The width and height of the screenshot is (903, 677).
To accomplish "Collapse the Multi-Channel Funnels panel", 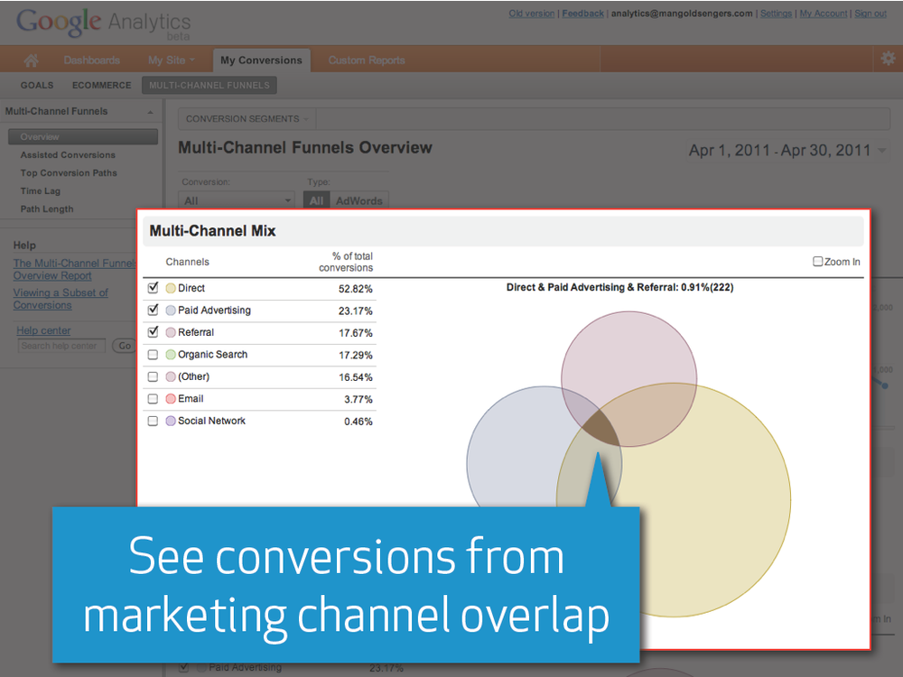I will pos(150,111).
